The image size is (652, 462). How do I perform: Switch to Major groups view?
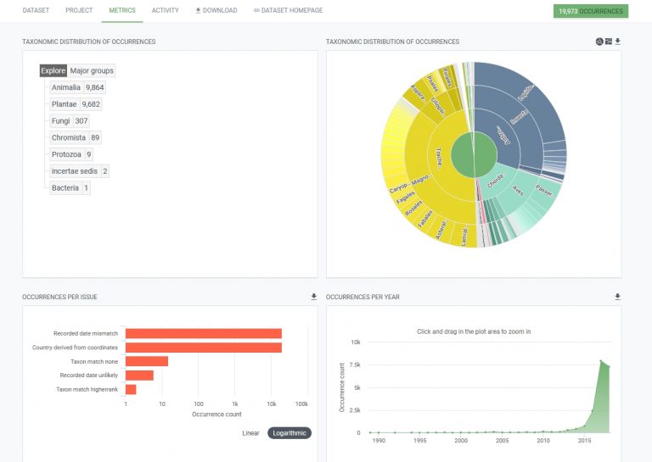tap(92, 70)
